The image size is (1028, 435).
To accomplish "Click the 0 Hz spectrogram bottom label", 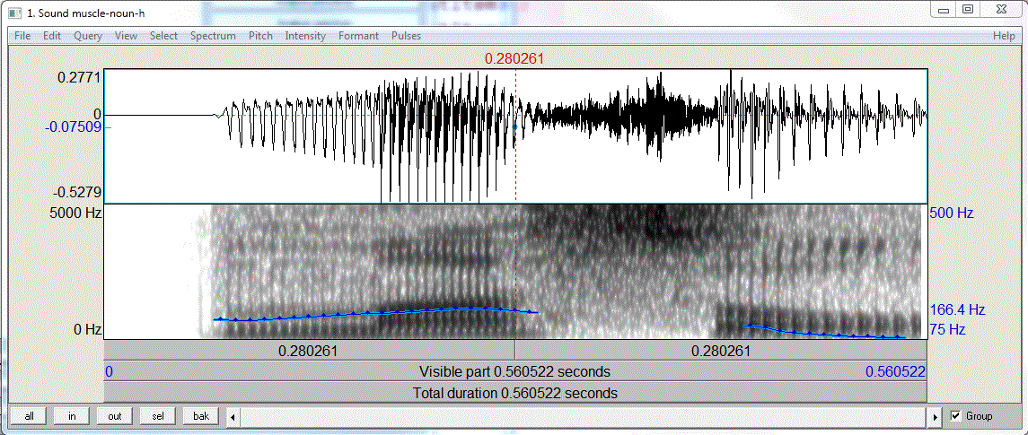I will click(x=86, y=329).
